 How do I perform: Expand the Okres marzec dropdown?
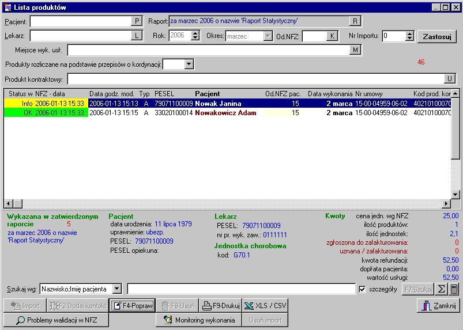click(268, 36)
